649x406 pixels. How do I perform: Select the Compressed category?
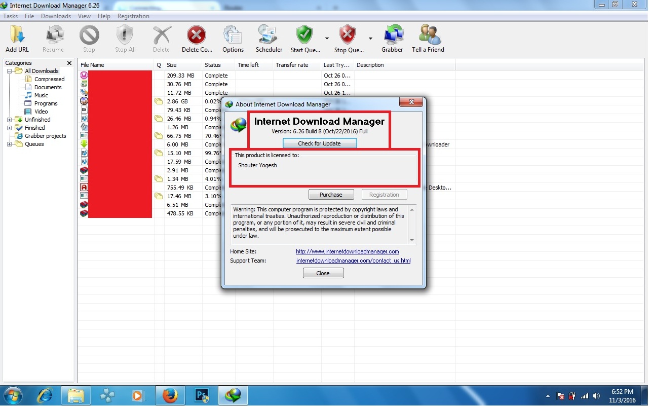(49, 79)
